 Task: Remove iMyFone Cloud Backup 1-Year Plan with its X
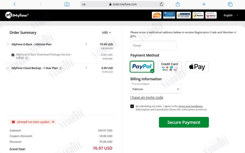click(8, 68)
